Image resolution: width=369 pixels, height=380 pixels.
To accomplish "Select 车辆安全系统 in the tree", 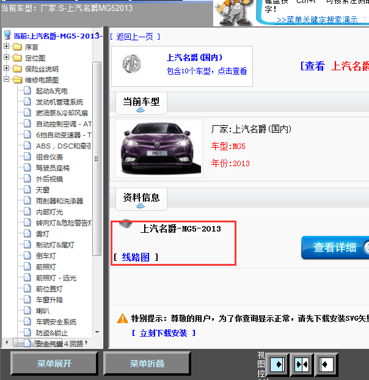I will click(x=56, y=321).
